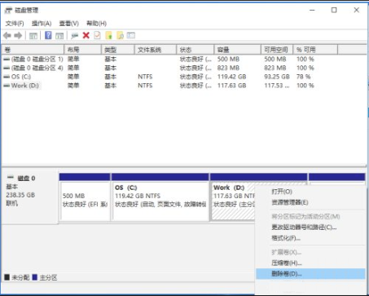Minimize the 磁盘管理 window
Image resolution: width=369 pixels, height=296 pixels.
pyautogui.click(x=312, y=11)
